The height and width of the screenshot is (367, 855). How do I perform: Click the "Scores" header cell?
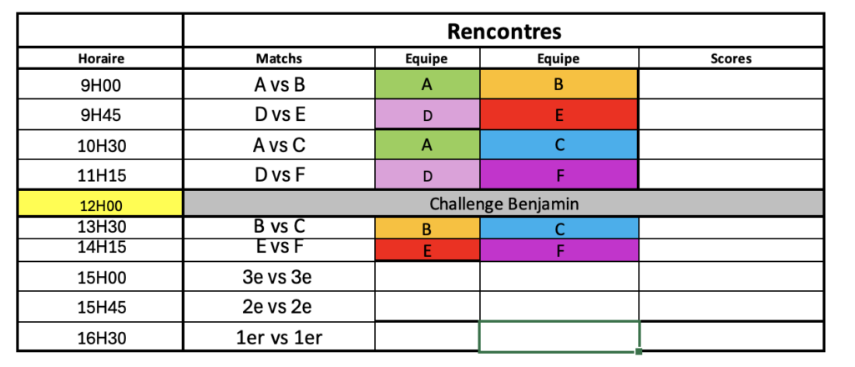coord(731,59)
